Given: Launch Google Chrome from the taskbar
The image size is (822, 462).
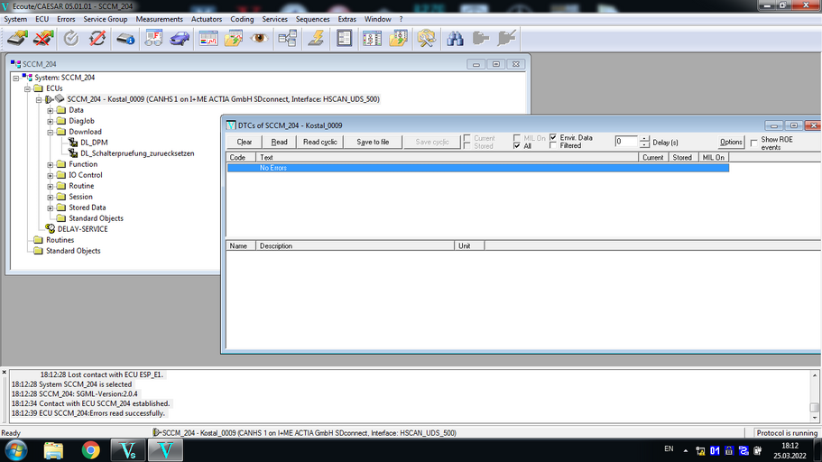Looking at the screenshot, I should point(91,450).
